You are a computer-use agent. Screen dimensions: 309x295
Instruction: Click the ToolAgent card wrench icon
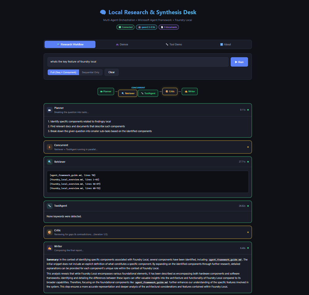pos(49,206)
